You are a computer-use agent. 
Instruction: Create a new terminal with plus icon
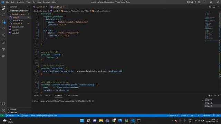click(209, 96)
